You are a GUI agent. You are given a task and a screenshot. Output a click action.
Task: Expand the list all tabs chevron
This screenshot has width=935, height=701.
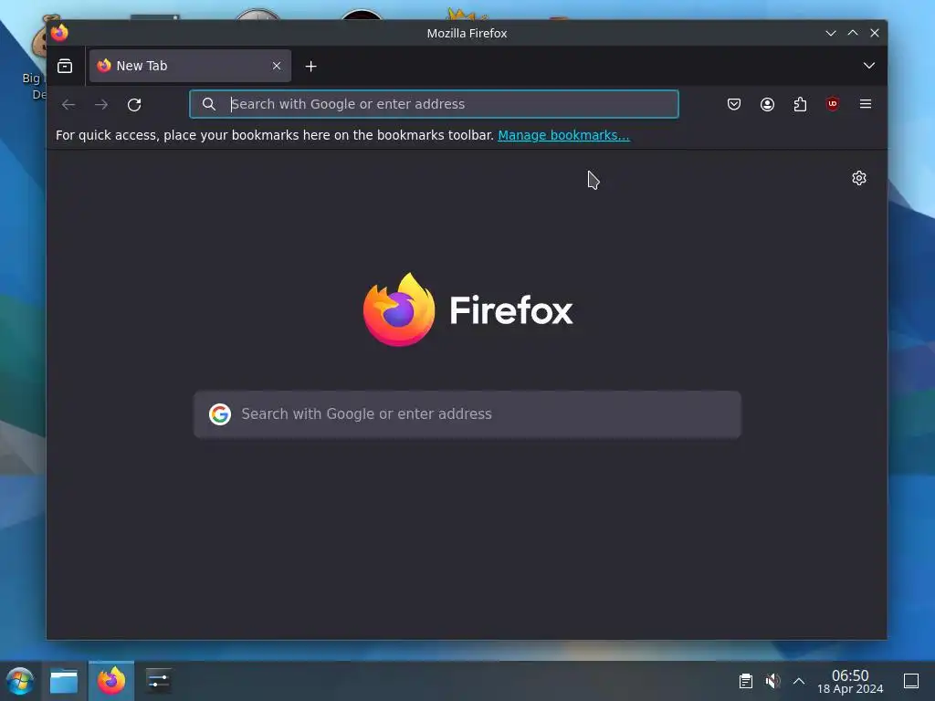[869, 66]
